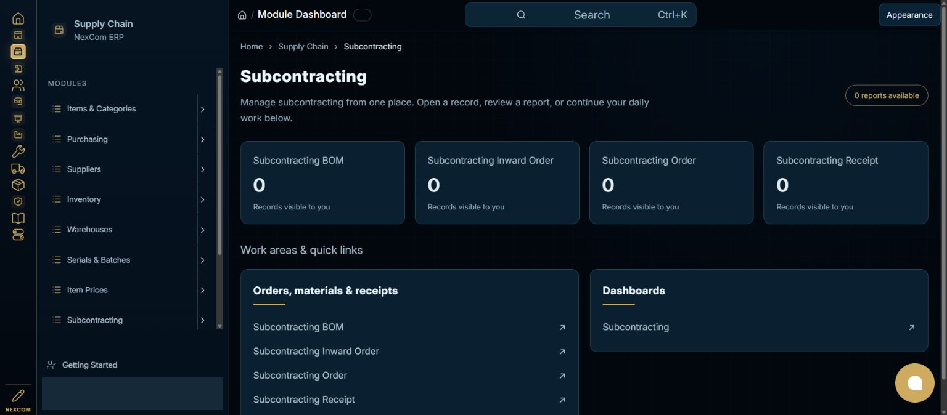This screenshot has width=947, height=415.
Task: Open the Subcontracting BOM count card
Action: 322,182
